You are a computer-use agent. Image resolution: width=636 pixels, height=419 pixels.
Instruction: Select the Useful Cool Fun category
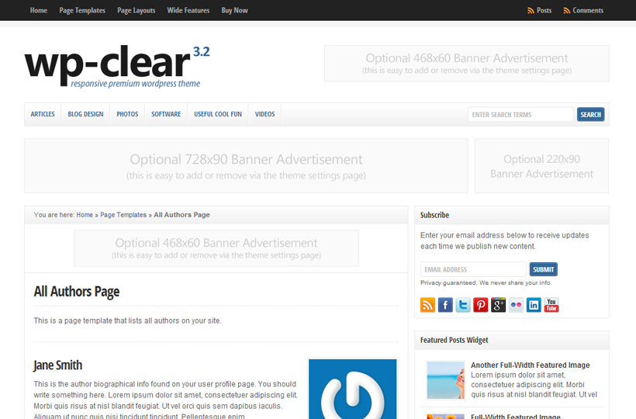pyautogui.click(x=218, y=114)
